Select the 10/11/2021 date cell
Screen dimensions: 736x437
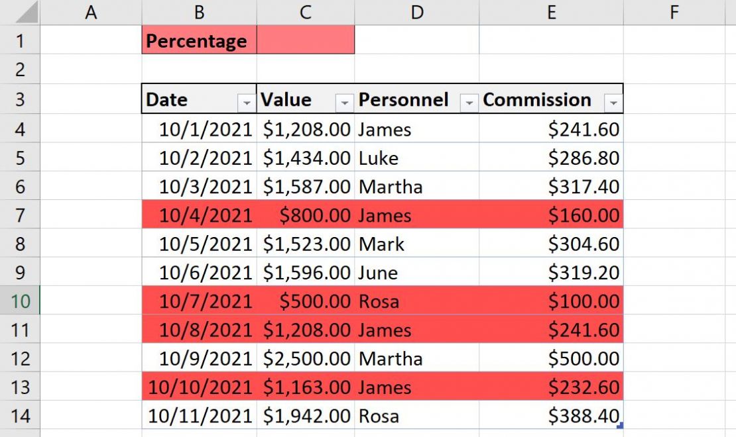(x=197, y=416)
